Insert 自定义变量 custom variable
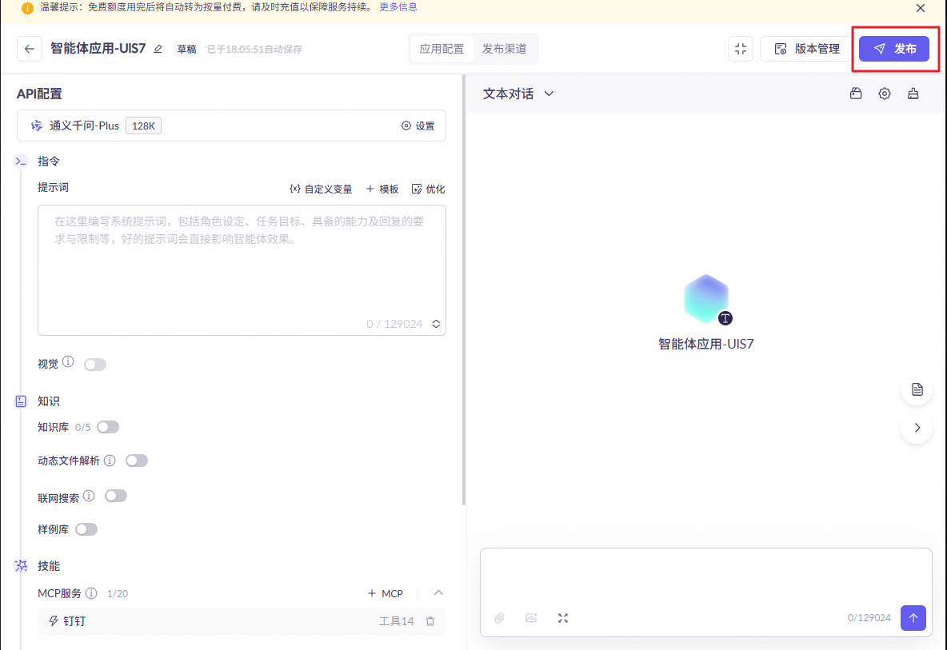The image size is (947, 650). pos(321,189)
